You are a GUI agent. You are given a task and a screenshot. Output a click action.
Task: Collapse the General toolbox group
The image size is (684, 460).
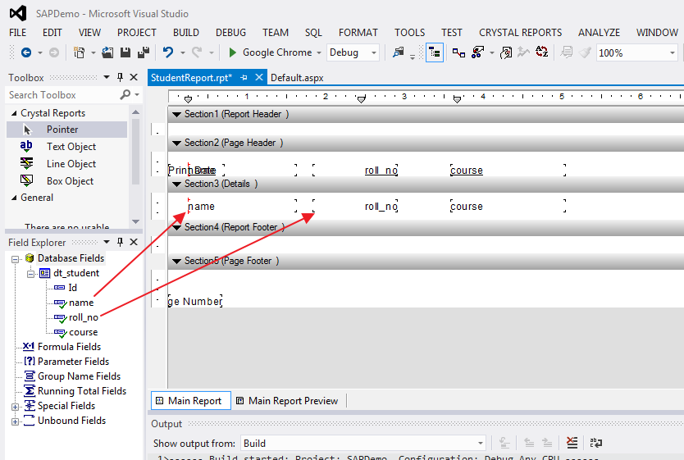14,198
